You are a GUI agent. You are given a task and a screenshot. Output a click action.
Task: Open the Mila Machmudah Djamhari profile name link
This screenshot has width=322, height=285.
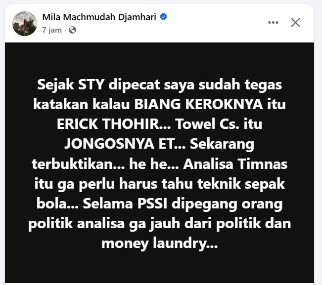[99, 17]
